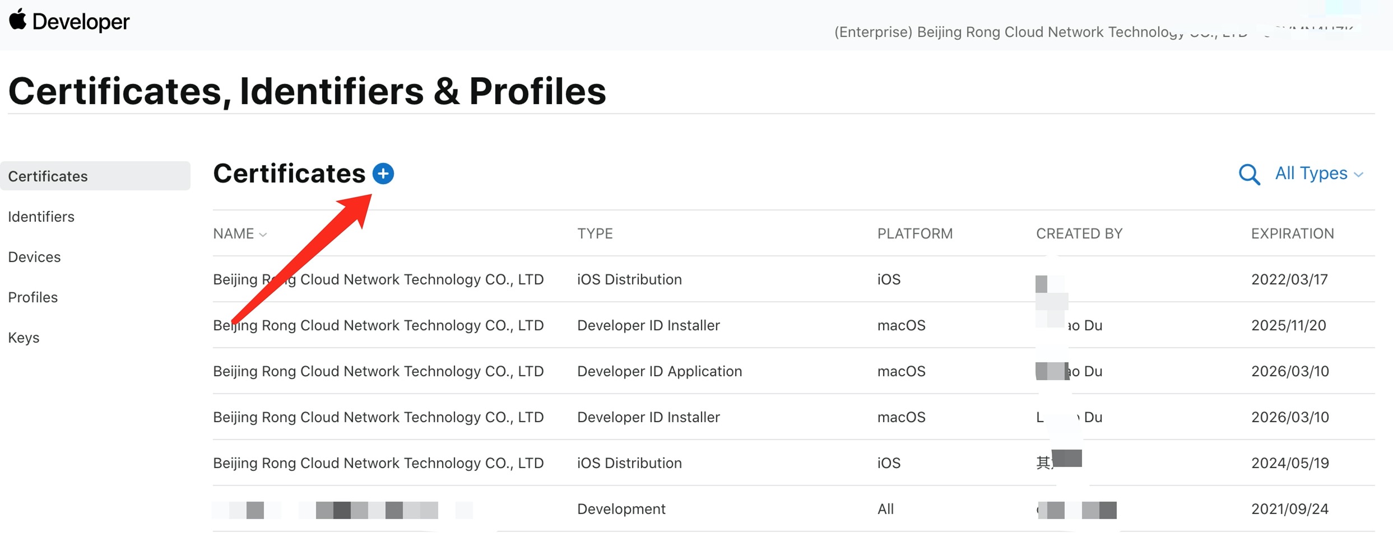Select Certificates in the sidebar

pyautogui.click(x=48, y=176)
